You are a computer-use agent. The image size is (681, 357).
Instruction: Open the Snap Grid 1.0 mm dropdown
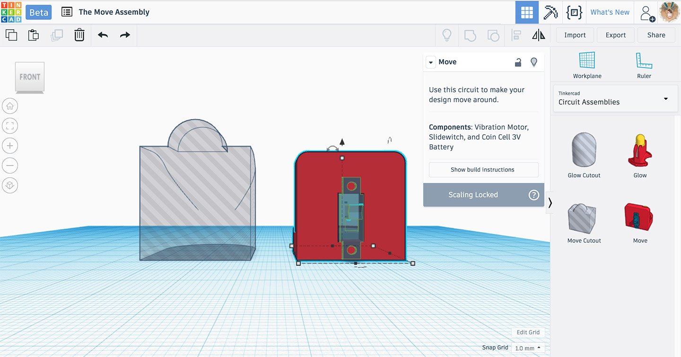click(528, 348)
